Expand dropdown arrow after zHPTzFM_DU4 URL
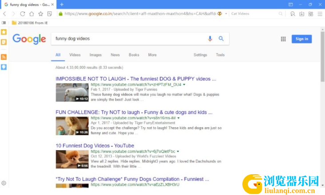Image resolution: width=325 pixels, height=195 pixels. click(x=184, y=85)
